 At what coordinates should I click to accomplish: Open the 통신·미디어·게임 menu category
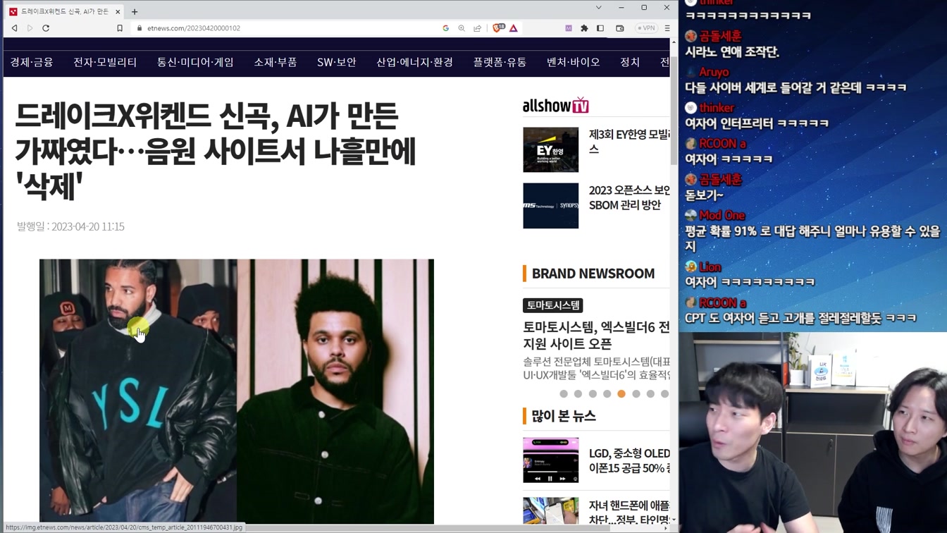click(195, 62)
